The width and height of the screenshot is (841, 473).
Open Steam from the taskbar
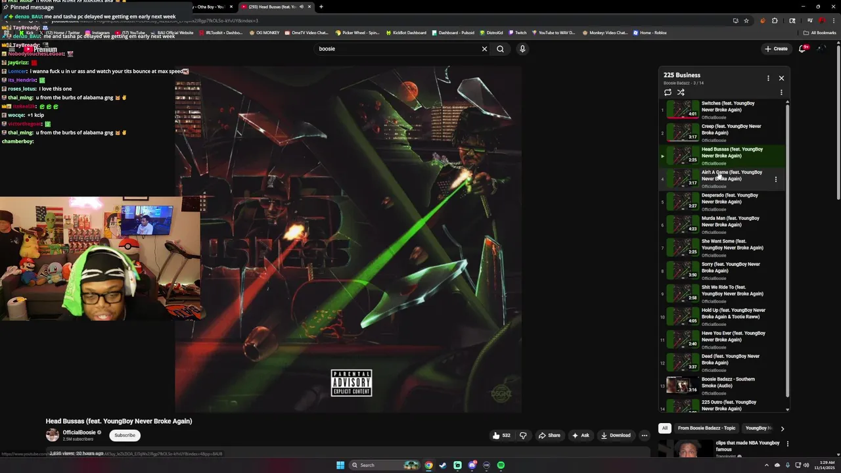tap(443, 465)
